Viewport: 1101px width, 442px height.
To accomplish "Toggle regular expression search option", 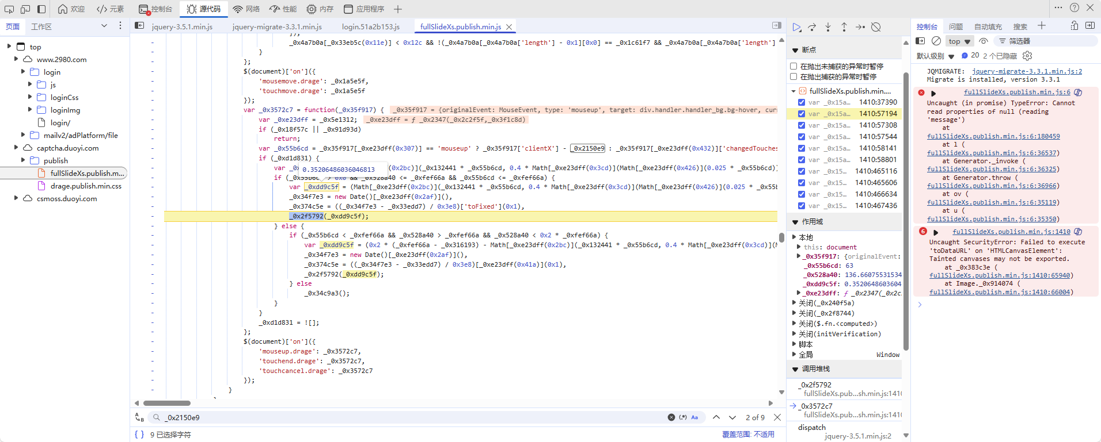I will pos(683,417).
